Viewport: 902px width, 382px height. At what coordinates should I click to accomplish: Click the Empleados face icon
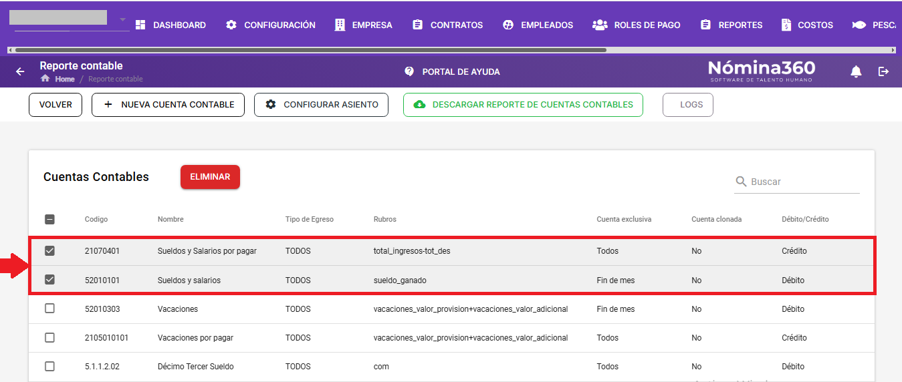pyautogui.click(x=508, y=25)
